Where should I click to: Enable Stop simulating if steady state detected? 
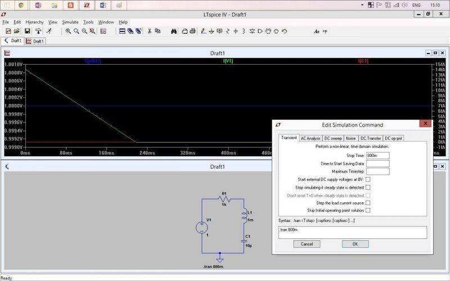tap(368, 187)
